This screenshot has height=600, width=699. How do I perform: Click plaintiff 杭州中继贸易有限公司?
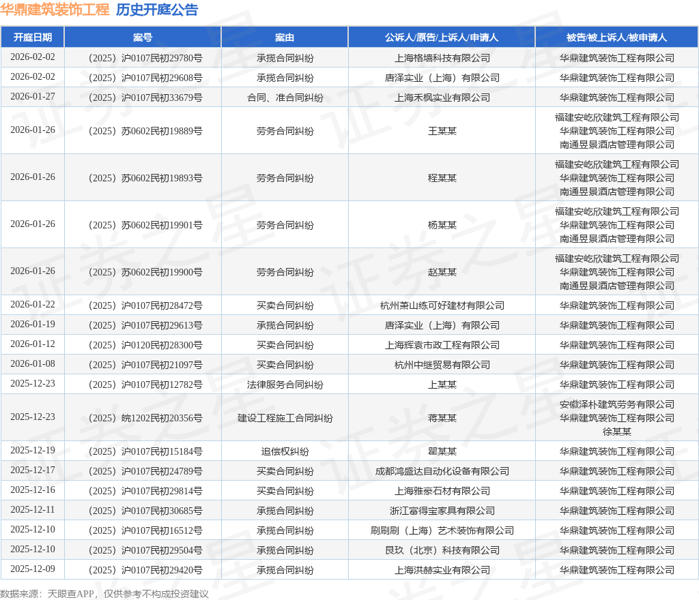[442, 365]
